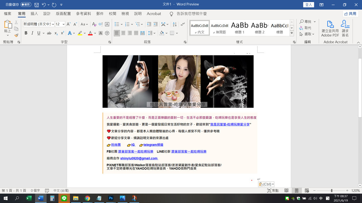Apply the 標題 1 heading style
362x203 pixels.
239,28
